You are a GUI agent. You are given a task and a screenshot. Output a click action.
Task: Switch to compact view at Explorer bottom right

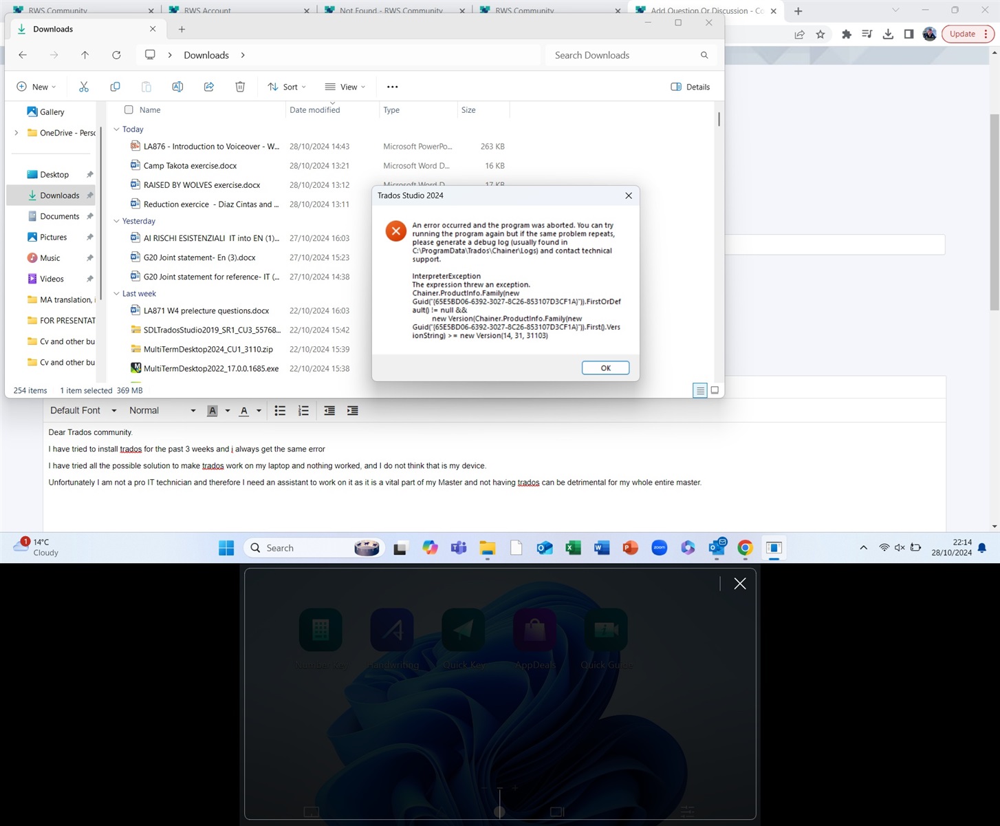(715, 390)
